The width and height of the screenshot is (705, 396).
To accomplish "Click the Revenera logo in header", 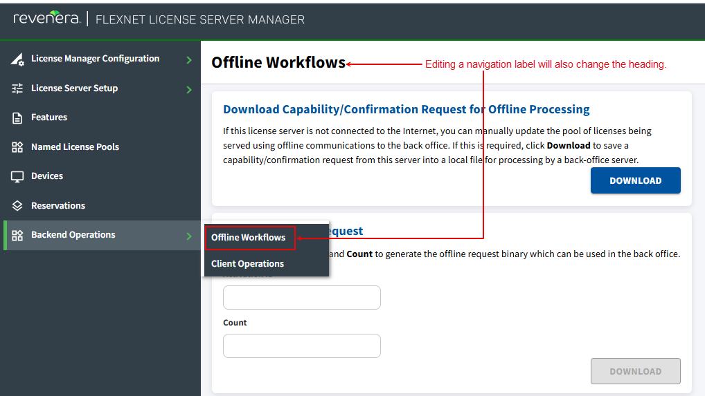I will [x=46, y=19].
